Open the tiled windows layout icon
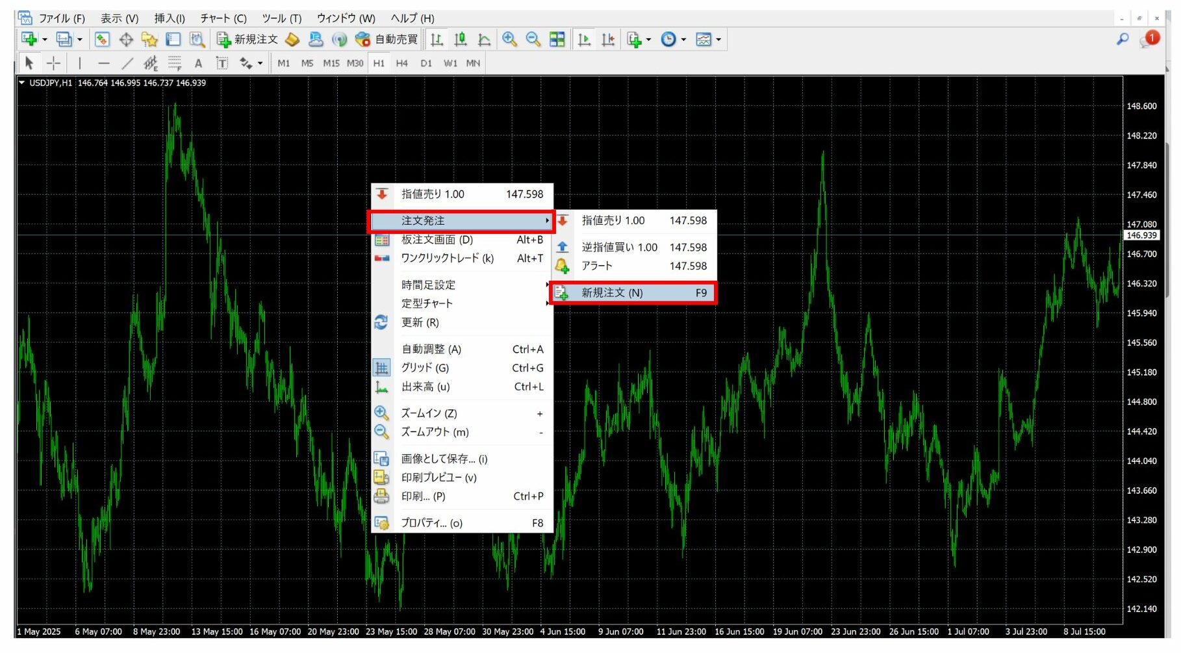This screenshot has width=1181, height=653. 557,39
